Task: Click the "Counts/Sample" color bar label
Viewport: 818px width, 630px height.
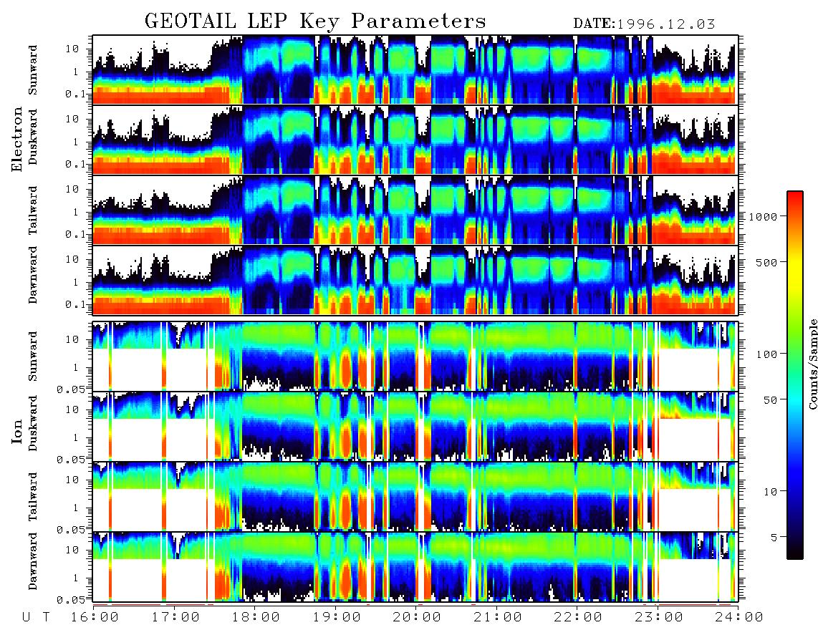Action: click(812, 364)
